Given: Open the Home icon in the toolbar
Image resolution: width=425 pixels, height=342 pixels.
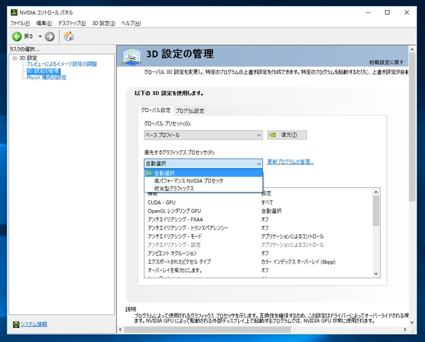Looking at the screenshot, I should [x=69, y=36].
